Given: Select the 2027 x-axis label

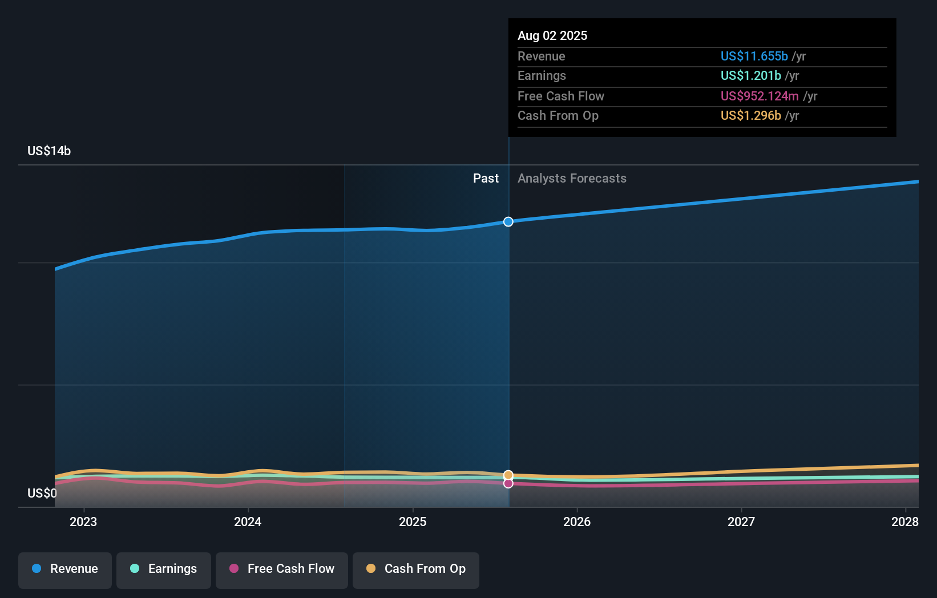Looking at the screenshot, I should coord(741,522).
